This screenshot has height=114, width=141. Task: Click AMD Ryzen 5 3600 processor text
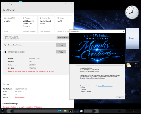tap(28, 24)
